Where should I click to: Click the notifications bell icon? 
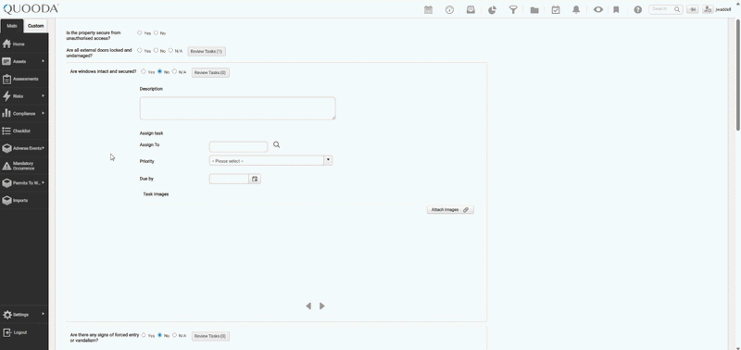[576, 9]
